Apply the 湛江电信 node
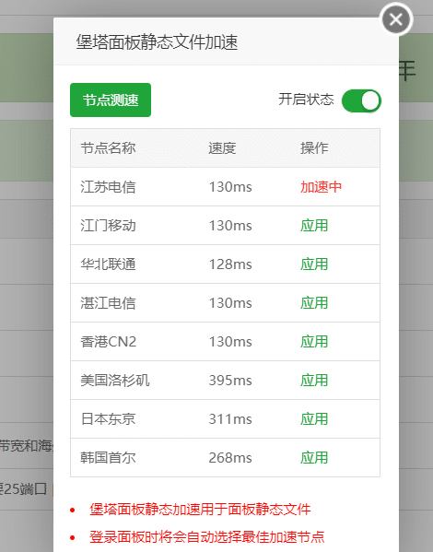The height and width of the screenshot is (552, 433). coord(314,303)
